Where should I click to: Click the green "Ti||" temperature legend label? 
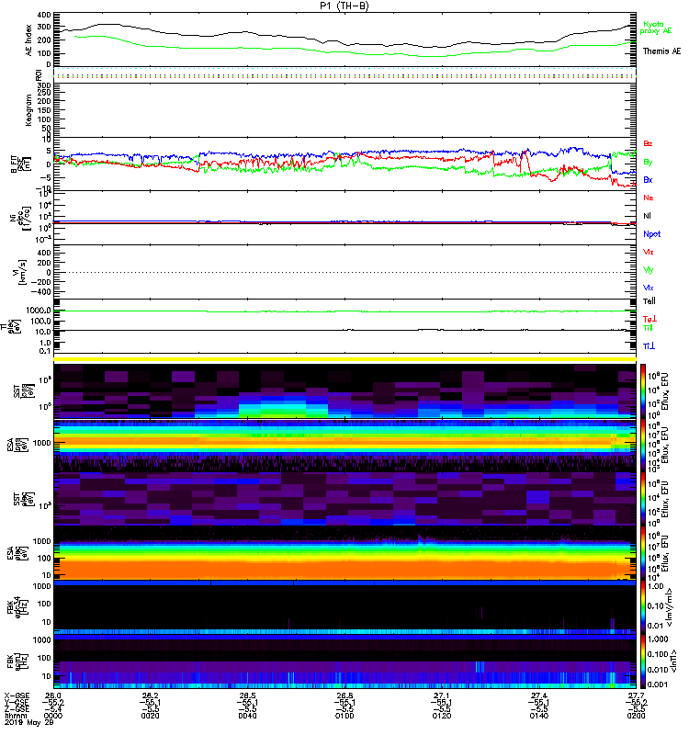point(648,328)
